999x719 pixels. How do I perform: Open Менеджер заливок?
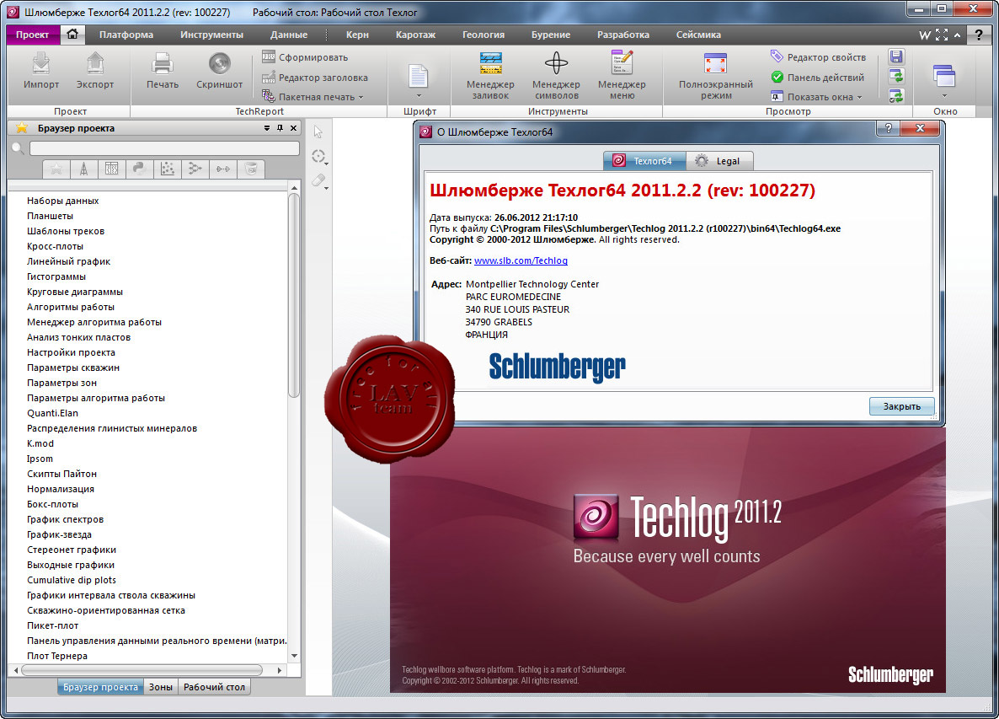[x=490, y=76]
